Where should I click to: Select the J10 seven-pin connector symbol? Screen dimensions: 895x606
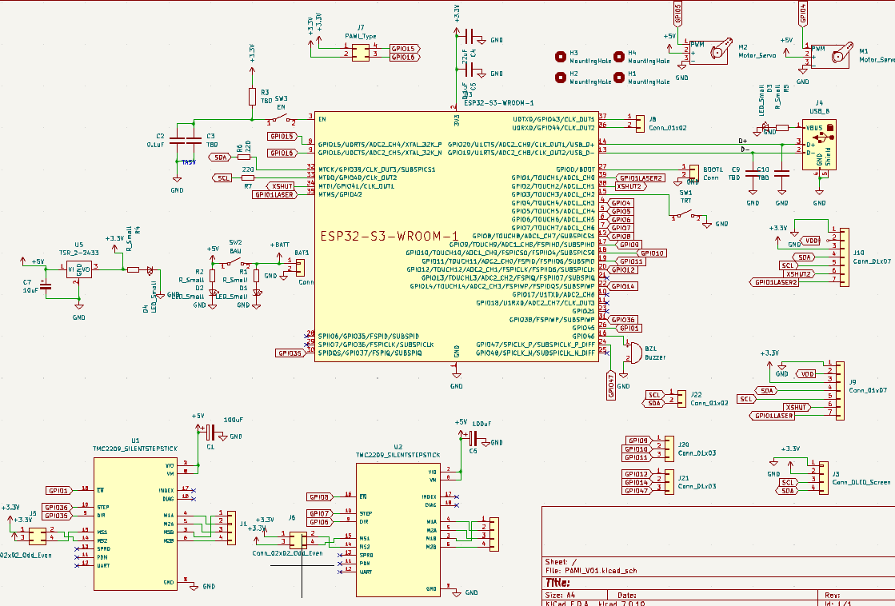coord(844,257)
